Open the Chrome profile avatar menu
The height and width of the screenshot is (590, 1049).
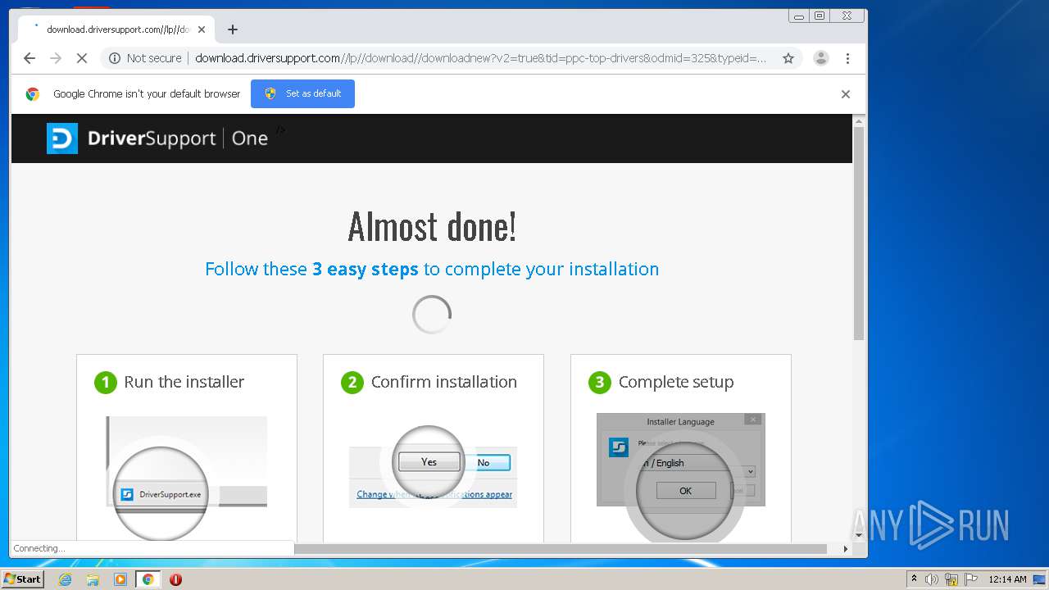(820, 58)
